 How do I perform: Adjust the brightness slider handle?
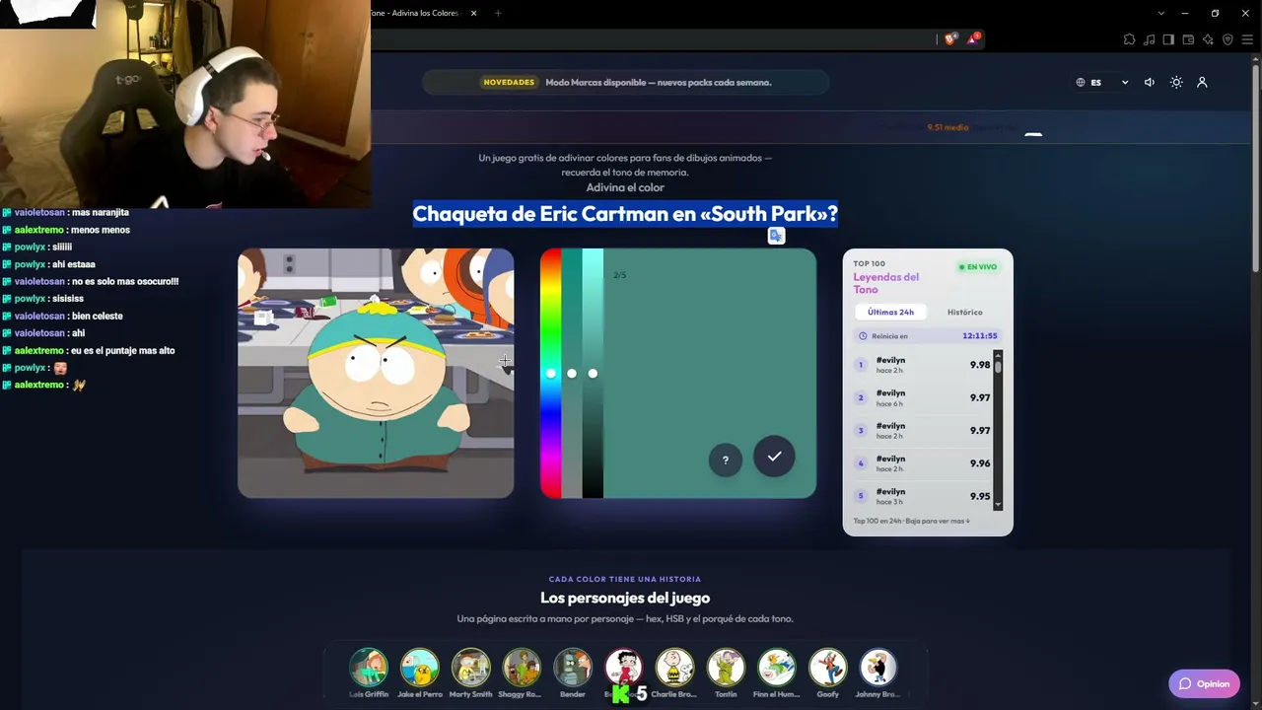(593, 374)
